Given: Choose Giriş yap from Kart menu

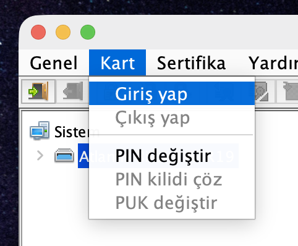Looking at the screenshot, I should pos(172,94).
